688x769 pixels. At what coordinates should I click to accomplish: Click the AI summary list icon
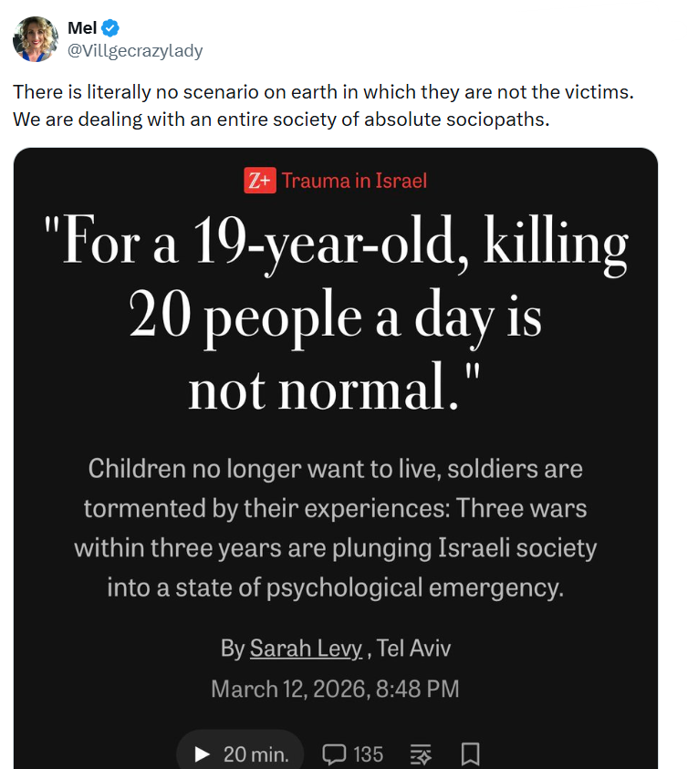pos(421,754)
